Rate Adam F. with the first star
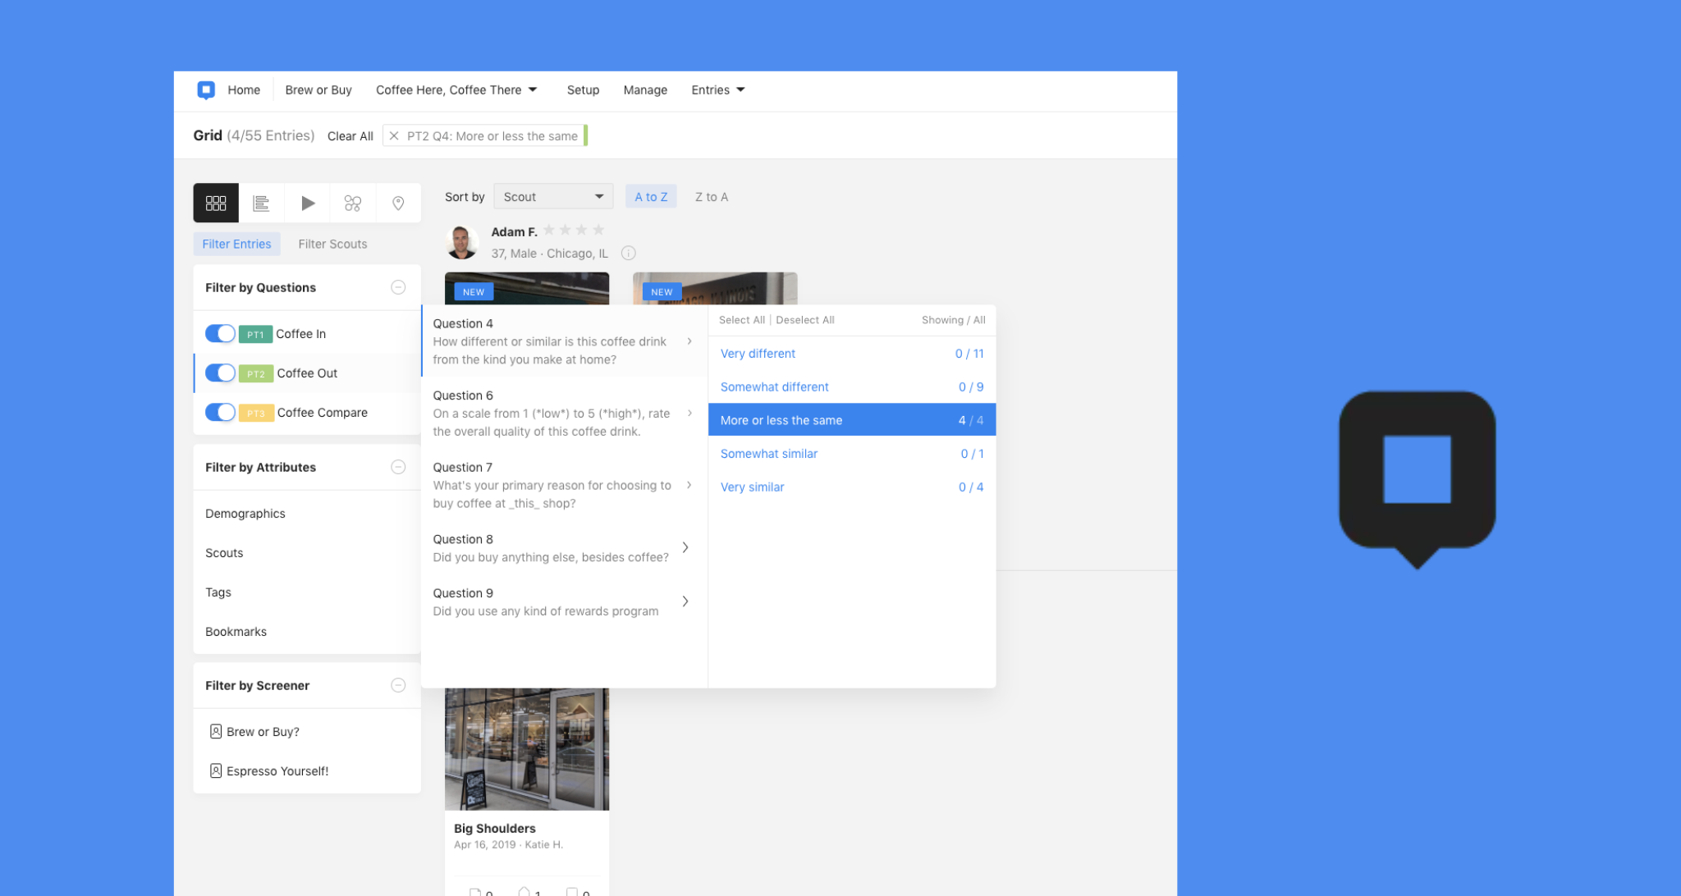The height and width of the screenshot is (896, 1681). click(x=549, y=230)
